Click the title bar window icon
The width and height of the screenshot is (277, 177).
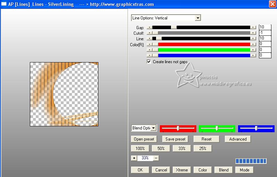(4, 4)
